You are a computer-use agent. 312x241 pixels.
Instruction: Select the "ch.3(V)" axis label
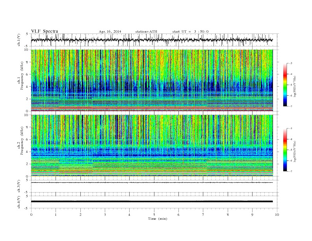[x=19, y=186]
